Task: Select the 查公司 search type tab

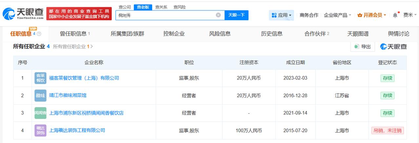Action: click(x=125, y=7)
